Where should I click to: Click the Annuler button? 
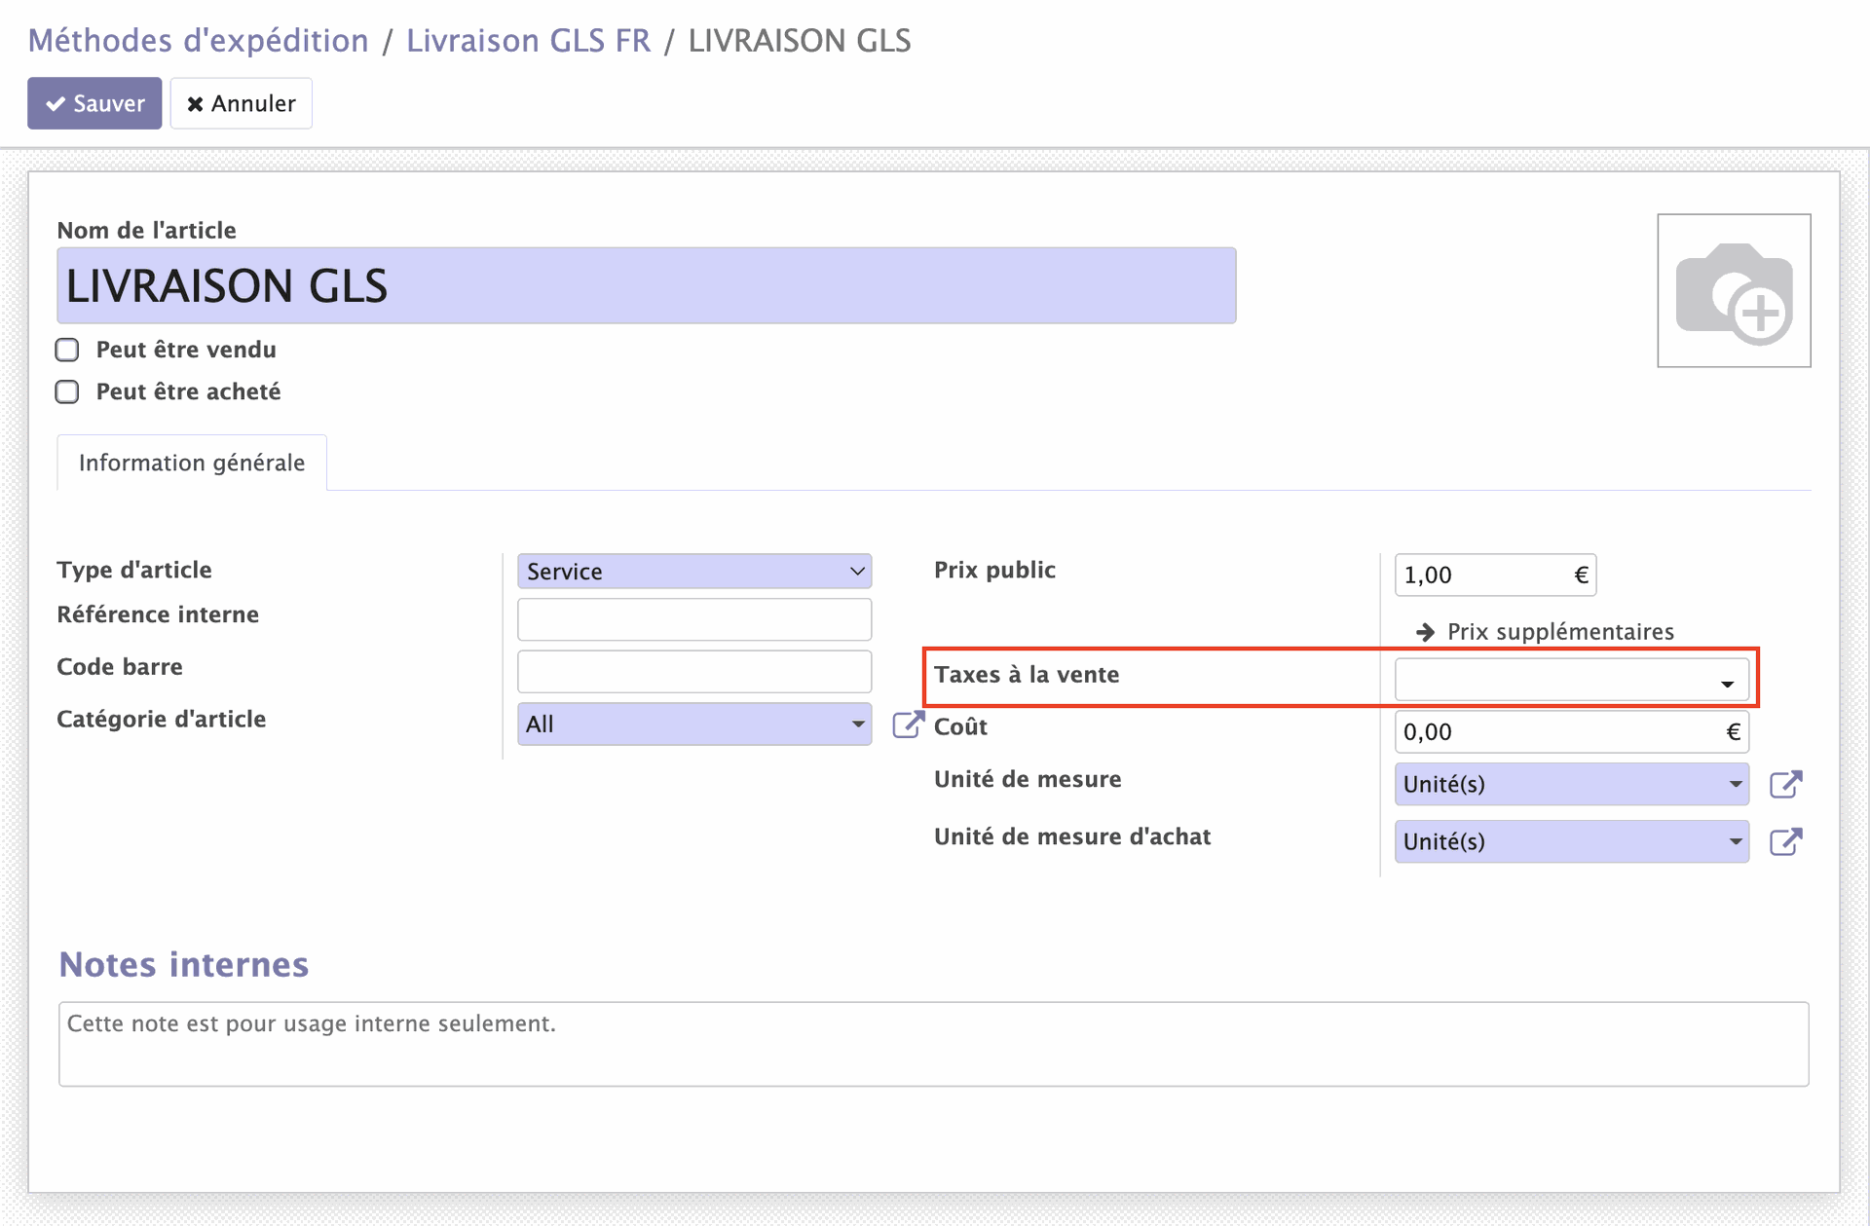(241, 103)
